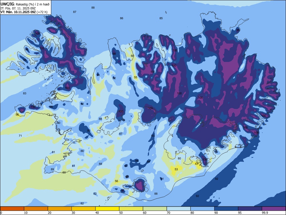Click the humidity value 71 over the sea
The image size is (286, 215).
click(20, 136)
